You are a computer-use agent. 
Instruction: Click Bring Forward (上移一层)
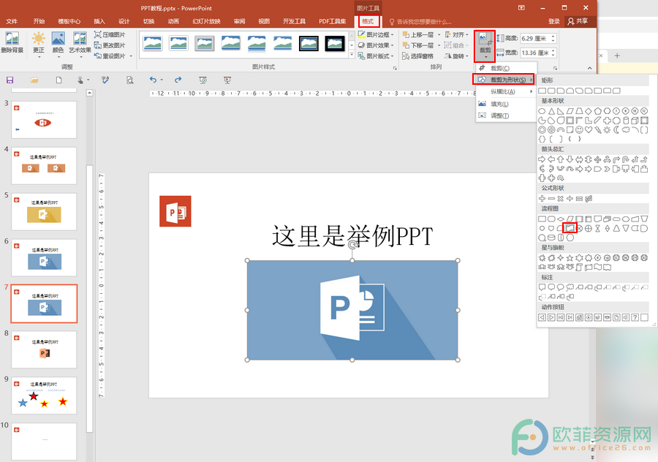418,35
